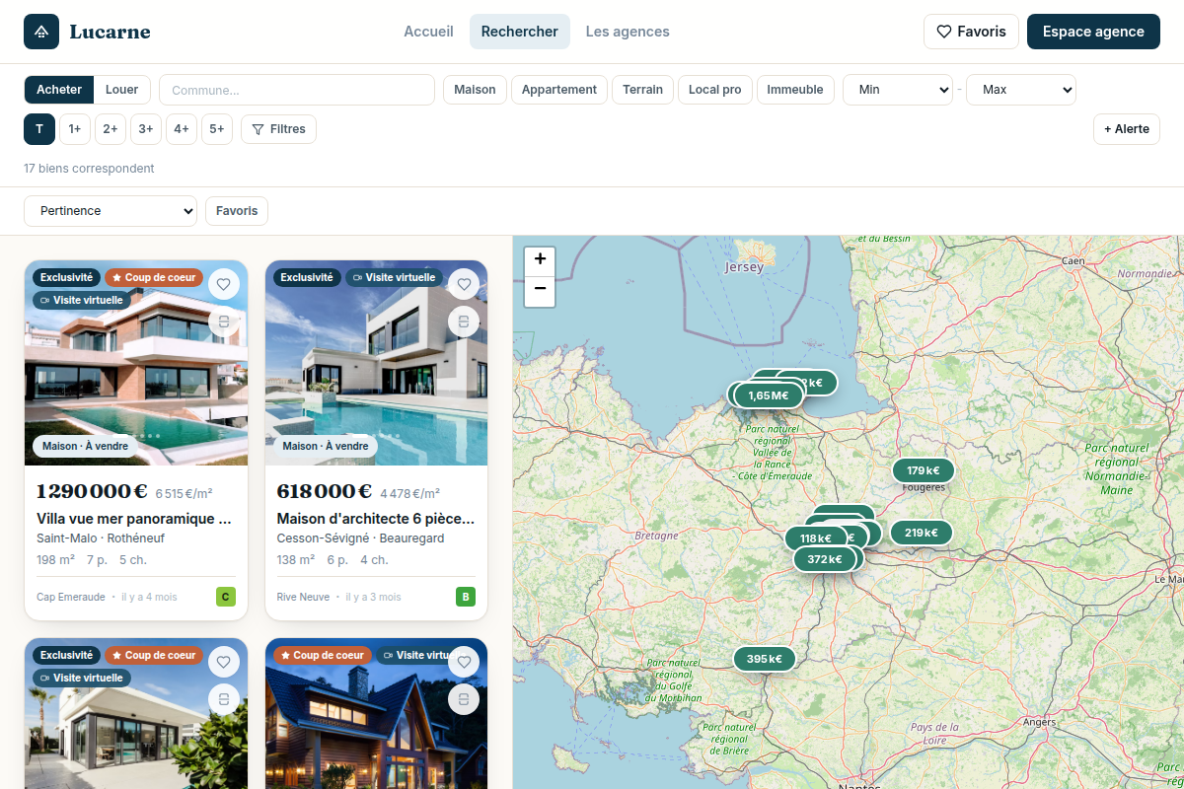Click Cap Emeraude agency name
1184x789 pixels.
(x=71, y=597)
